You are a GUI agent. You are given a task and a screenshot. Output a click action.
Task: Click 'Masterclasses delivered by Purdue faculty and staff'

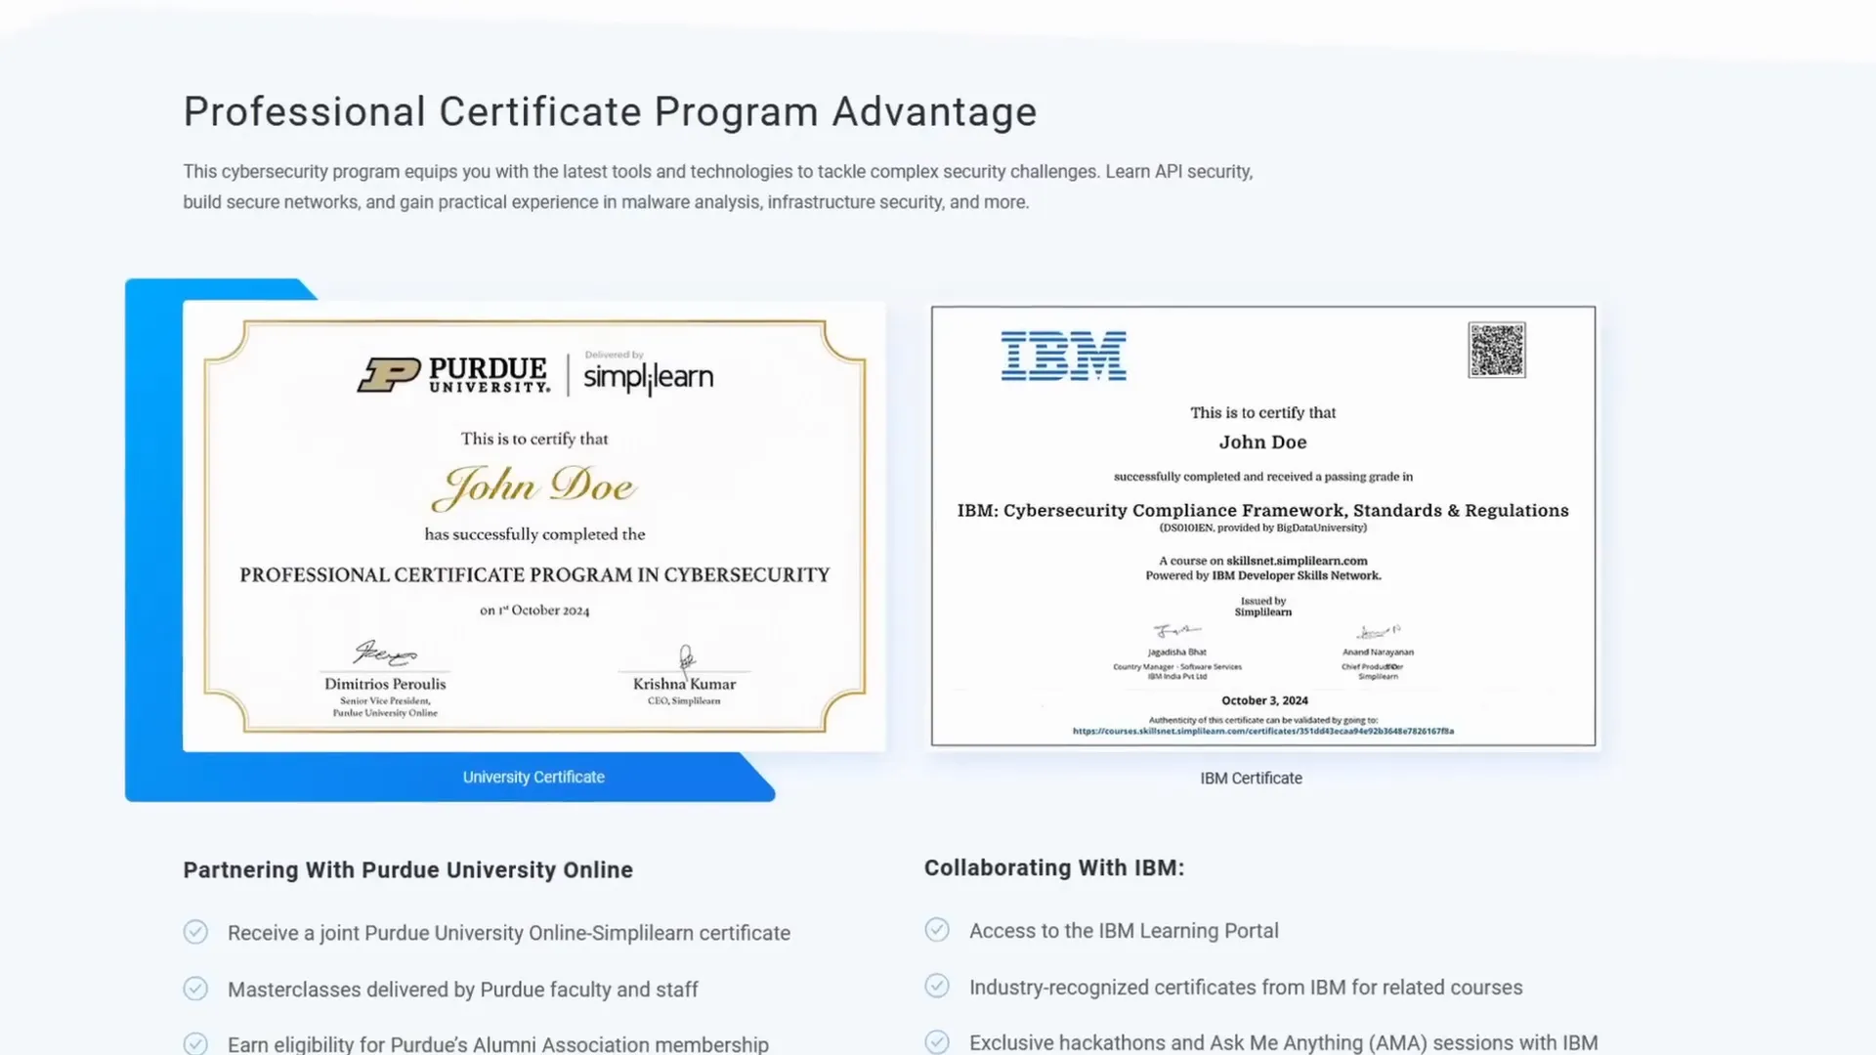(463, 990)
